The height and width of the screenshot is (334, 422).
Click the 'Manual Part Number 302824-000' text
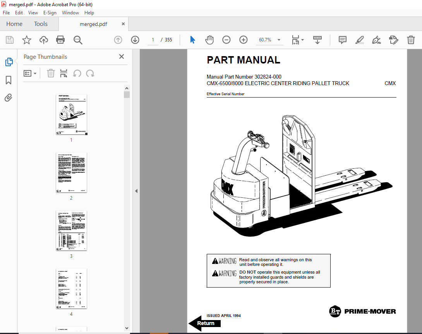pos(244,77)
